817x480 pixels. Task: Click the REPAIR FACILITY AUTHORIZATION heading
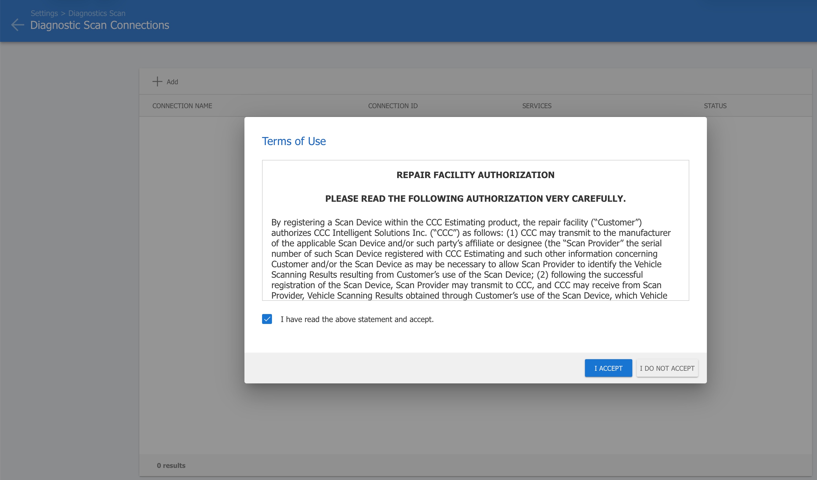475,175
